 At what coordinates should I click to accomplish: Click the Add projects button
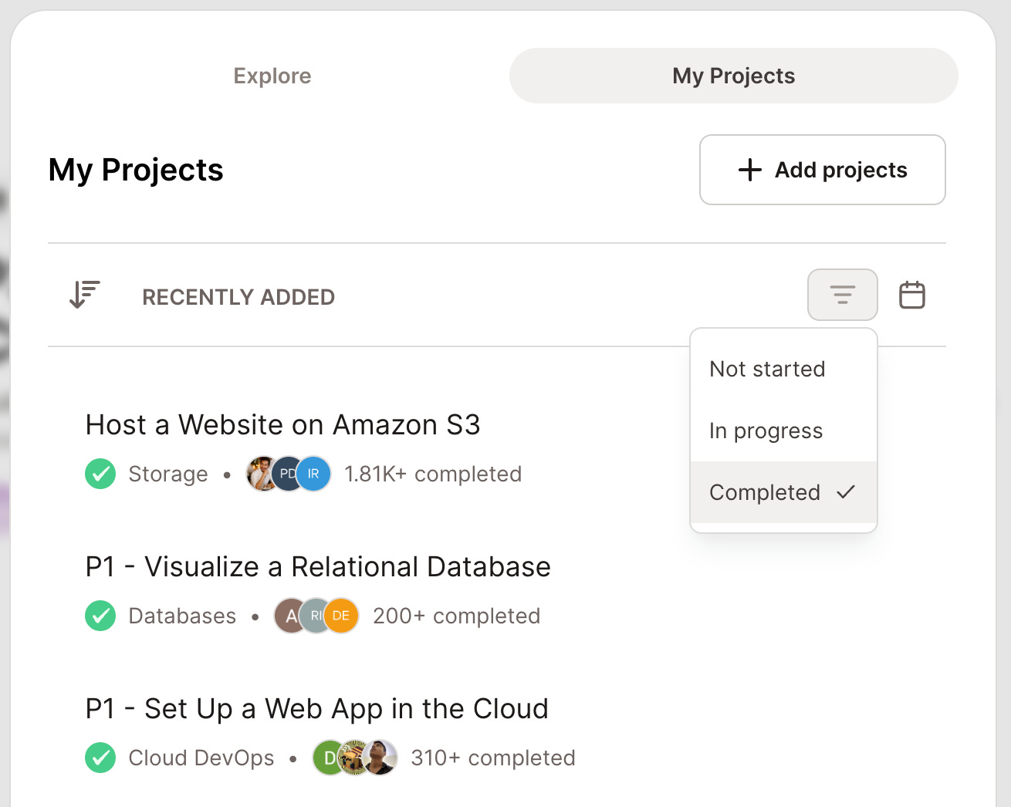pyautogui.click(x=823, y=170)
